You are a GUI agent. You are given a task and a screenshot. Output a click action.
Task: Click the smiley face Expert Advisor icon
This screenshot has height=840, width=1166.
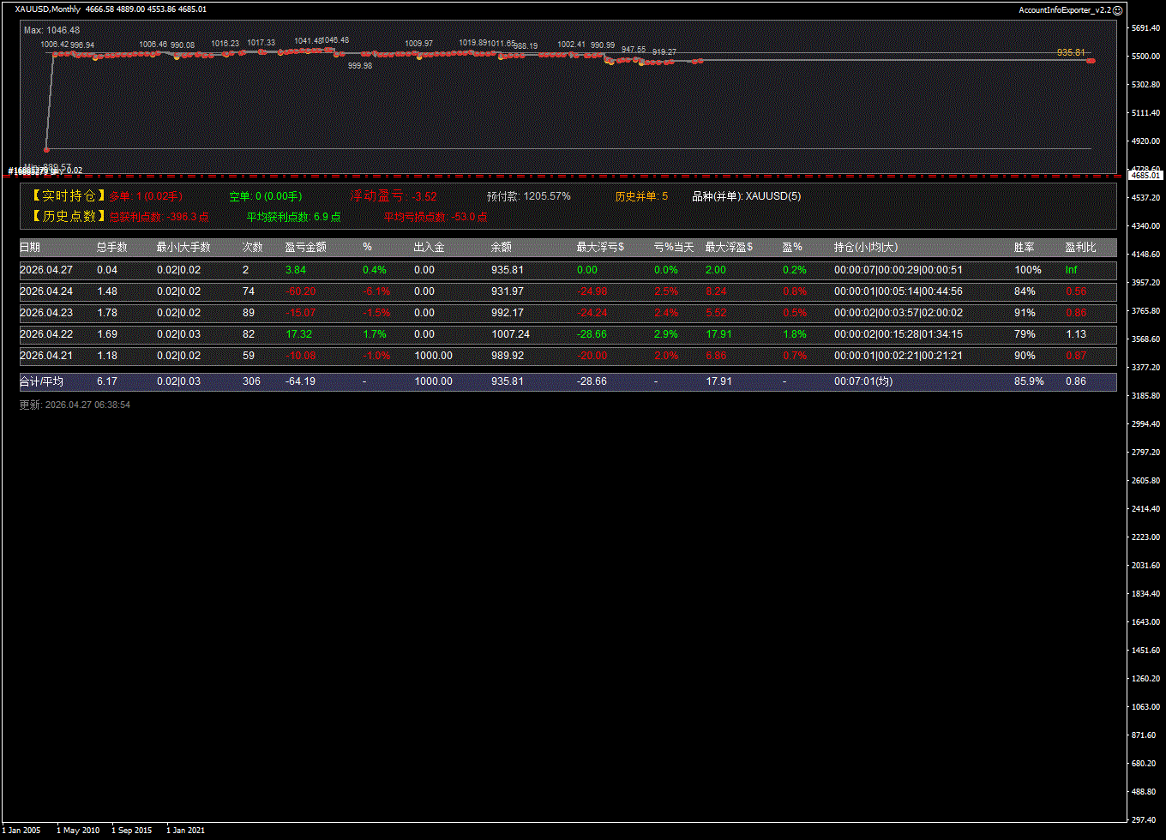click(x=1117, y=9)
